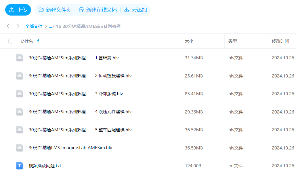Image resolution: width=296 pixels, height=180 pixels.
Task: Open 新建在线文档 to create online document
Action: pyautogui.click(x=98, y=10)
